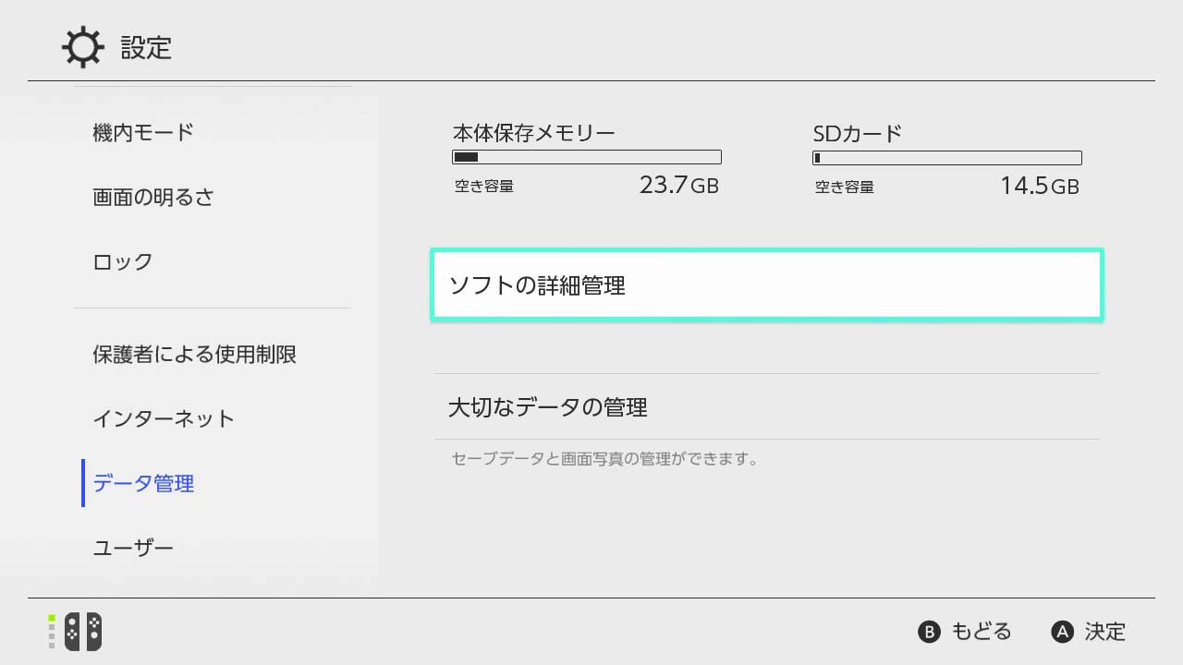Open ソフトの詳細管理
This screenshot has width=1183, height=665.
(x=767, y=285)
